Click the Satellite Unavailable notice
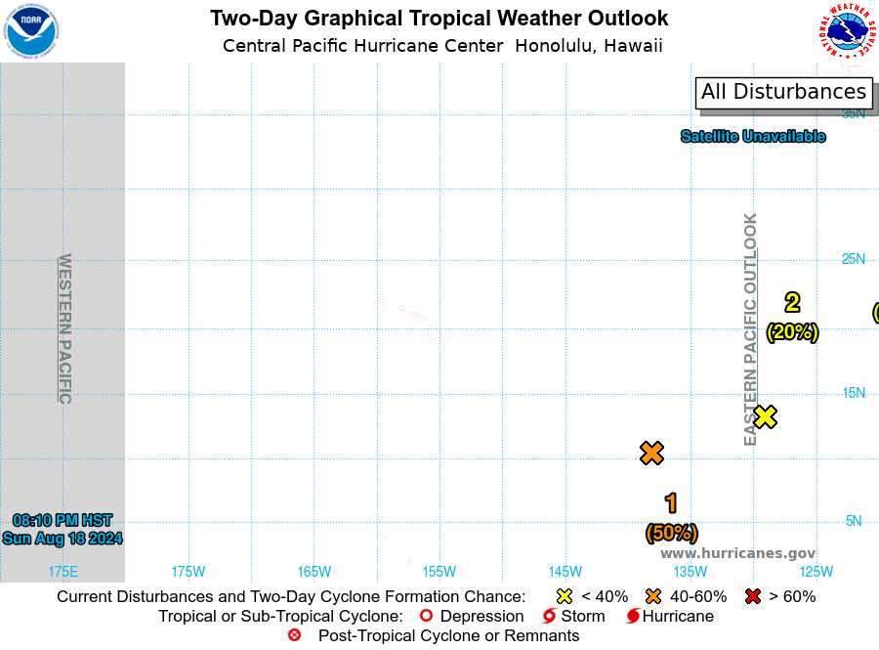Screen dimensions: 879x650 tap(753, 136)
